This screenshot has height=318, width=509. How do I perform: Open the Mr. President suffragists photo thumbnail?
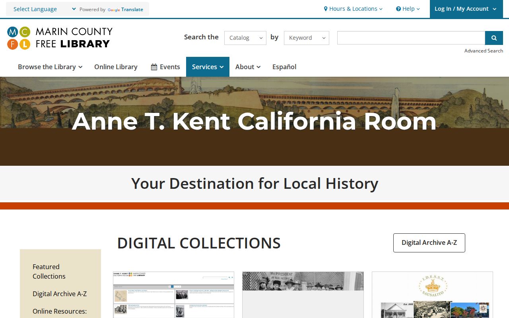tap(303, 295)
